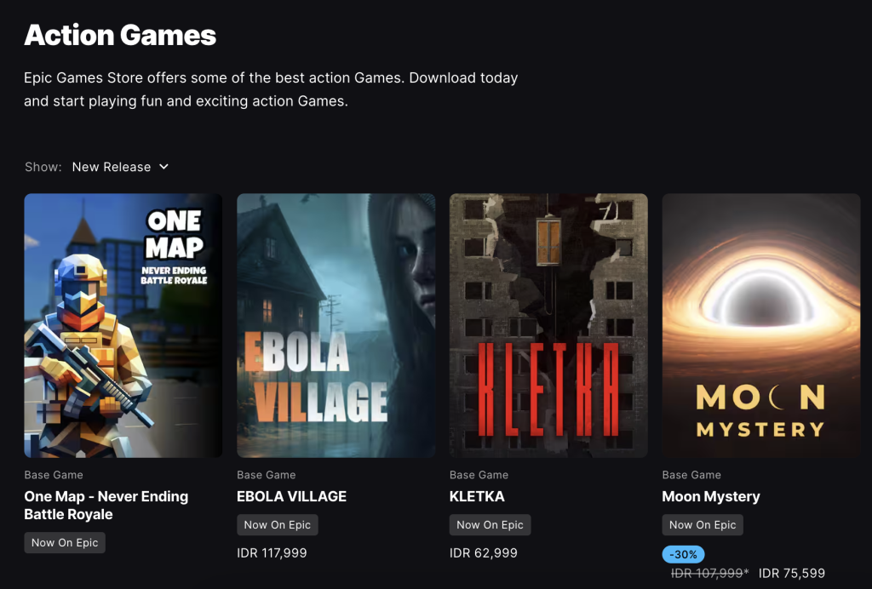Viewport: 872px width, 589px height.
Task: Open Moon Mystery cover image
Action: 760,325
